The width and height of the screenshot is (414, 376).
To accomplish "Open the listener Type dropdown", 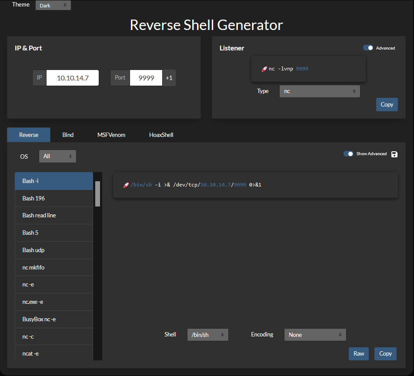I will [320, 91].
